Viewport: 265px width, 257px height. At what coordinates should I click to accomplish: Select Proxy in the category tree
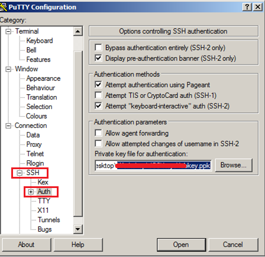click(34, 144)
